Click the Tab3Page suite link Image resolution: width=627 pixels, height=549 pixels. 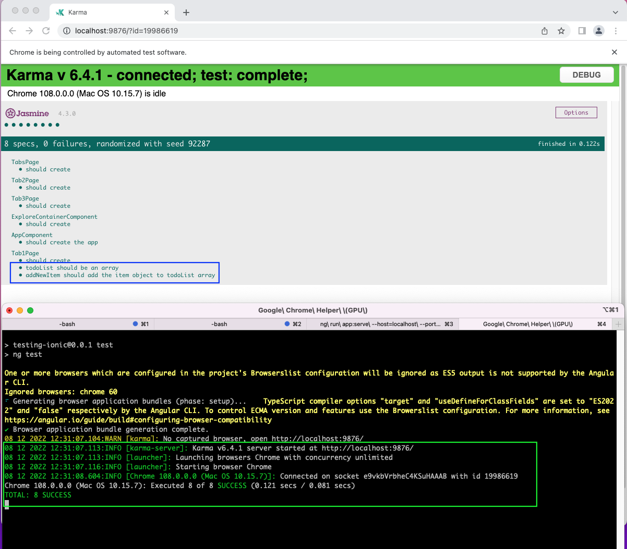25,198
